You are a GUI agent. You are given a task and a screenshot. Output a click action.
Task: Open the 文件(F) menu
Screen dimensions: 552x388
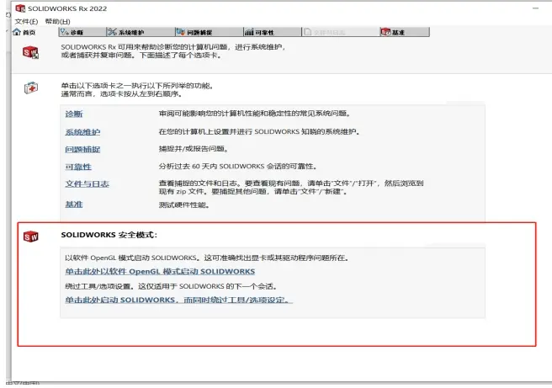click(x=26, y=22)
